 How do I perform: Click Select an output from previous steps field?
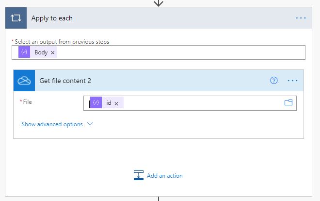(159, 52)
